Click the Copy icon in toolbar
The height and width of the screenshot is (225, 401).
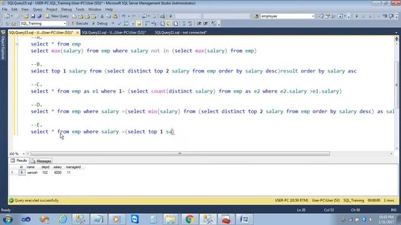tap(108, 16)
